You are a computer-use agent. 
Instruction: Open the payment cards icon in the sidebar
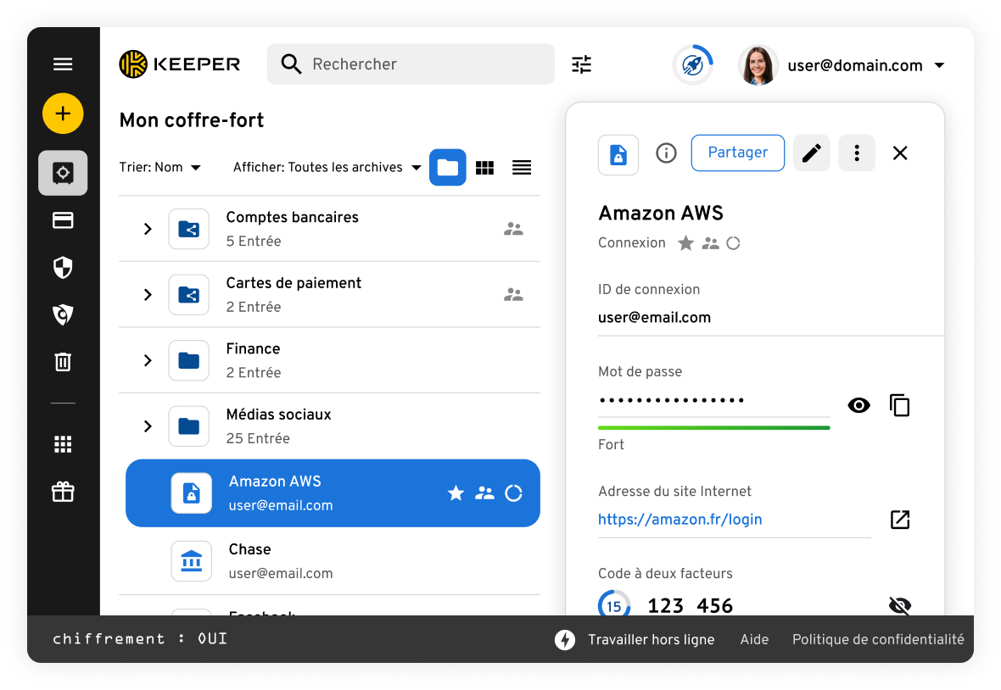pyautogui.click(x=63, y=220)
